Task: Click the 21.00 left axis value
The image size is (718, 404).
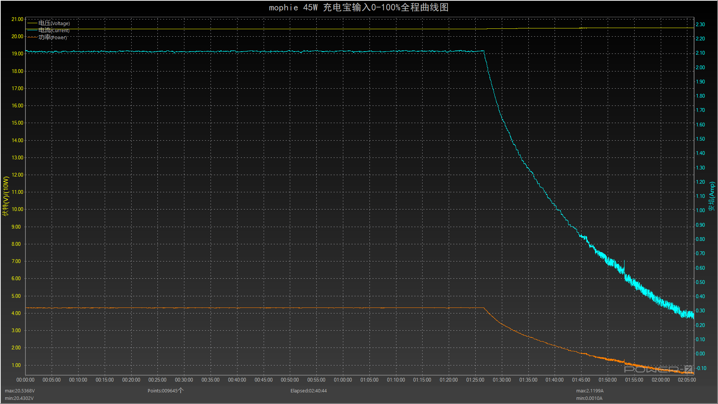Action: pyautogui.click(x=17, y=19)
